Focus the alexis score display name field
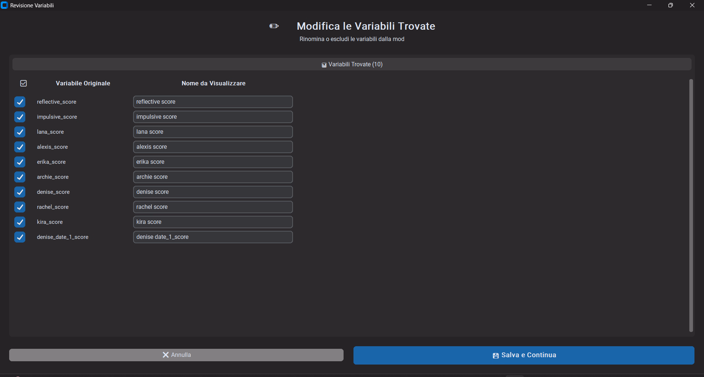 213,147
